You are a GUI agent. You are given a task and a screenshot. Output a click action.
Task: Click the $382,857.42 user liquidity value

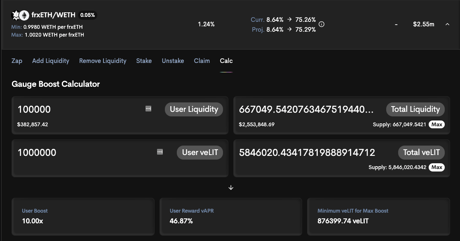[x=33, y=125]
